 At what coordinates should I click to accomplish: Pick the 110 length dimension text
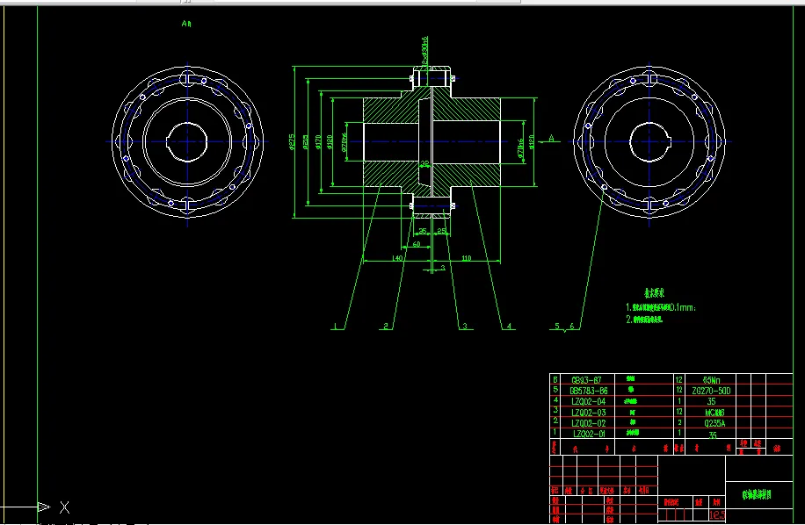tap(466, 258)
